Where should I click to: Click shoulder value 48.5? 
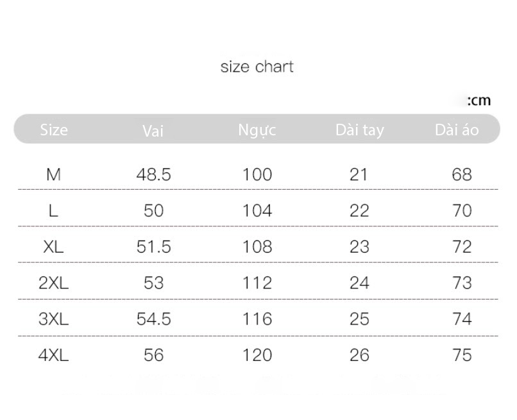154,174
